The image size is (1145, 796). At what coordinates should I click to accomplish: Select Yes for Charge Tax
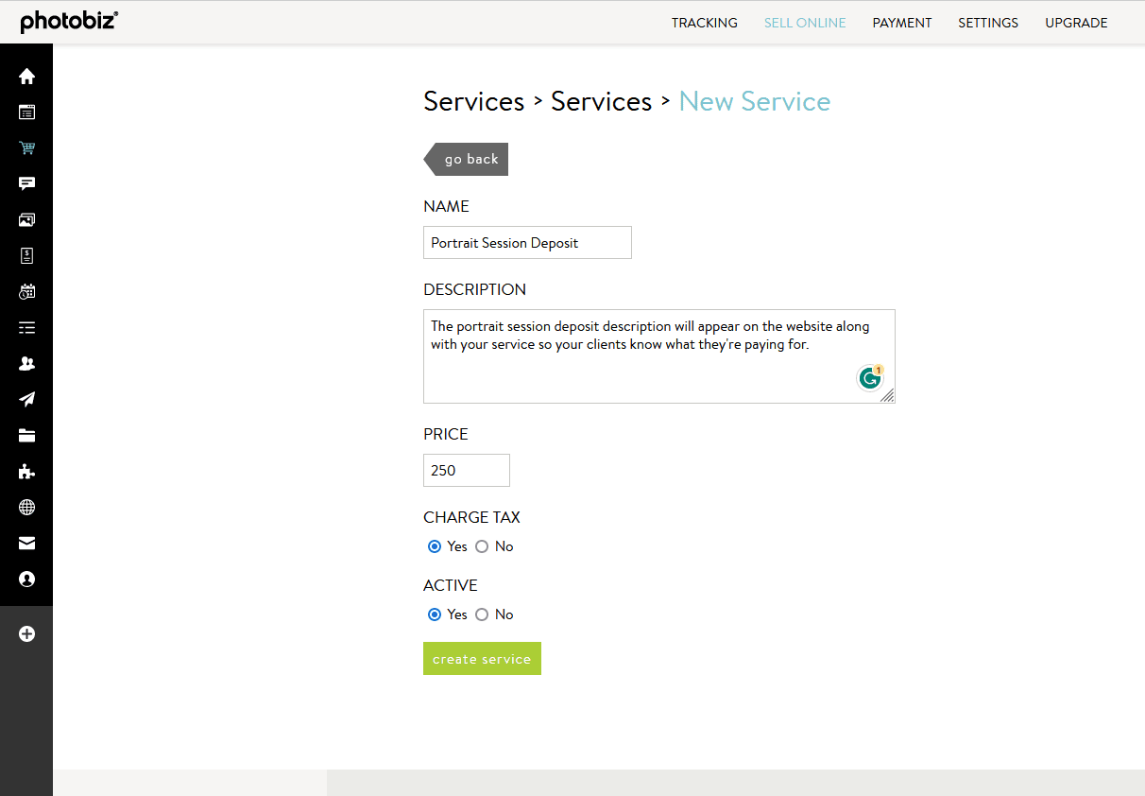tap(434, 545)
